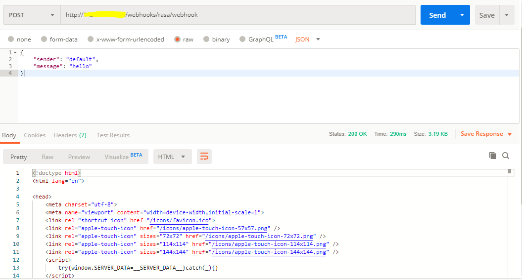Open search in response with magnifier icon

tap(506, 156)
